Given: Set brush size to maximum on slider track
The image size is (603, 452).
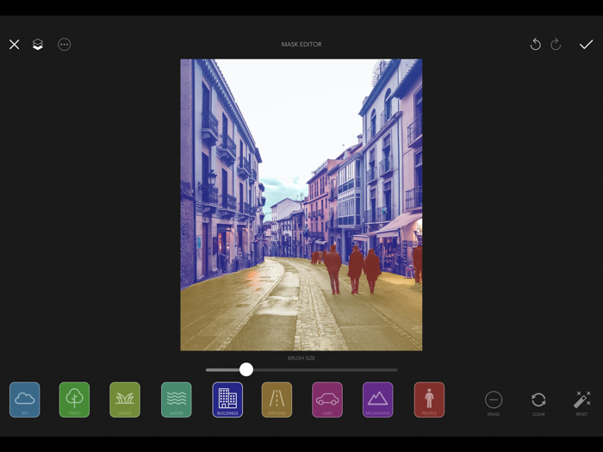Looking at the screenshot, I should coord(396,369).
